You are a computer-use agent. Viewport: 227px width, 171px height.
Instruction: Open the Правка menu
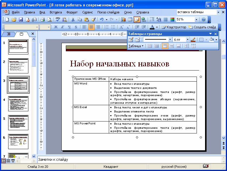tap(29, 13)
